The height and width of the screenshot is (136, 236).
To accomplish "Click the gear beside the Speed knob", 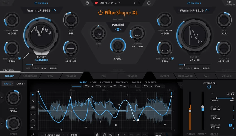I will point(2,124).
